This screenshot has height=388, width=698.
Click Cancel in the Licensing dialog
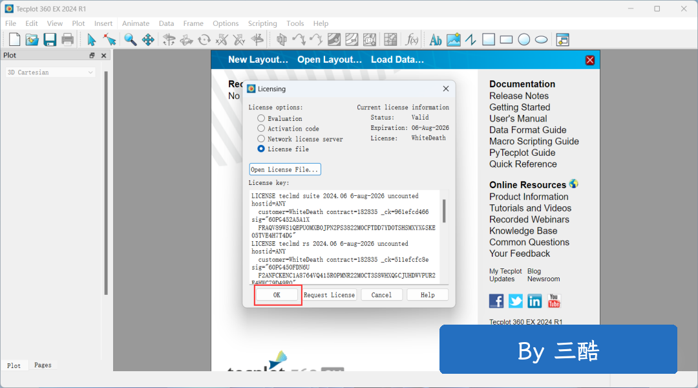(381, 295)
